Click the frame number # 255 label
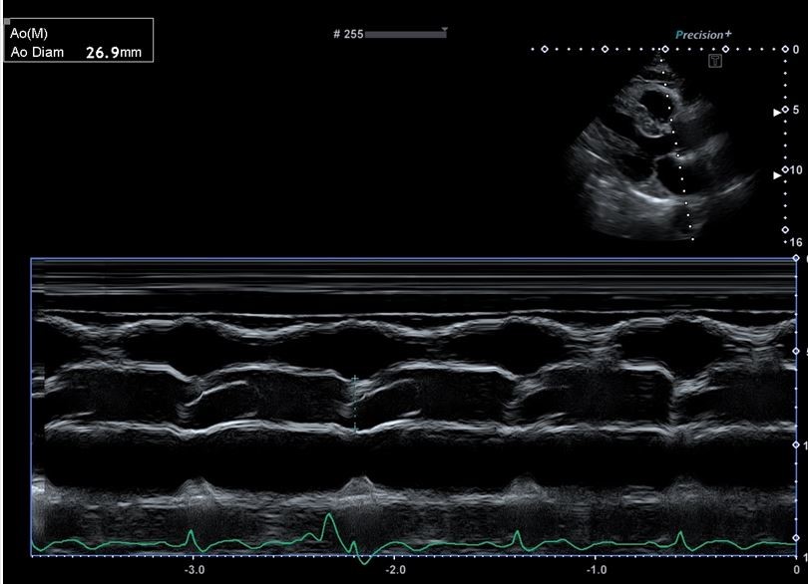This screenshot has height=584, width=808. (348, 34)
